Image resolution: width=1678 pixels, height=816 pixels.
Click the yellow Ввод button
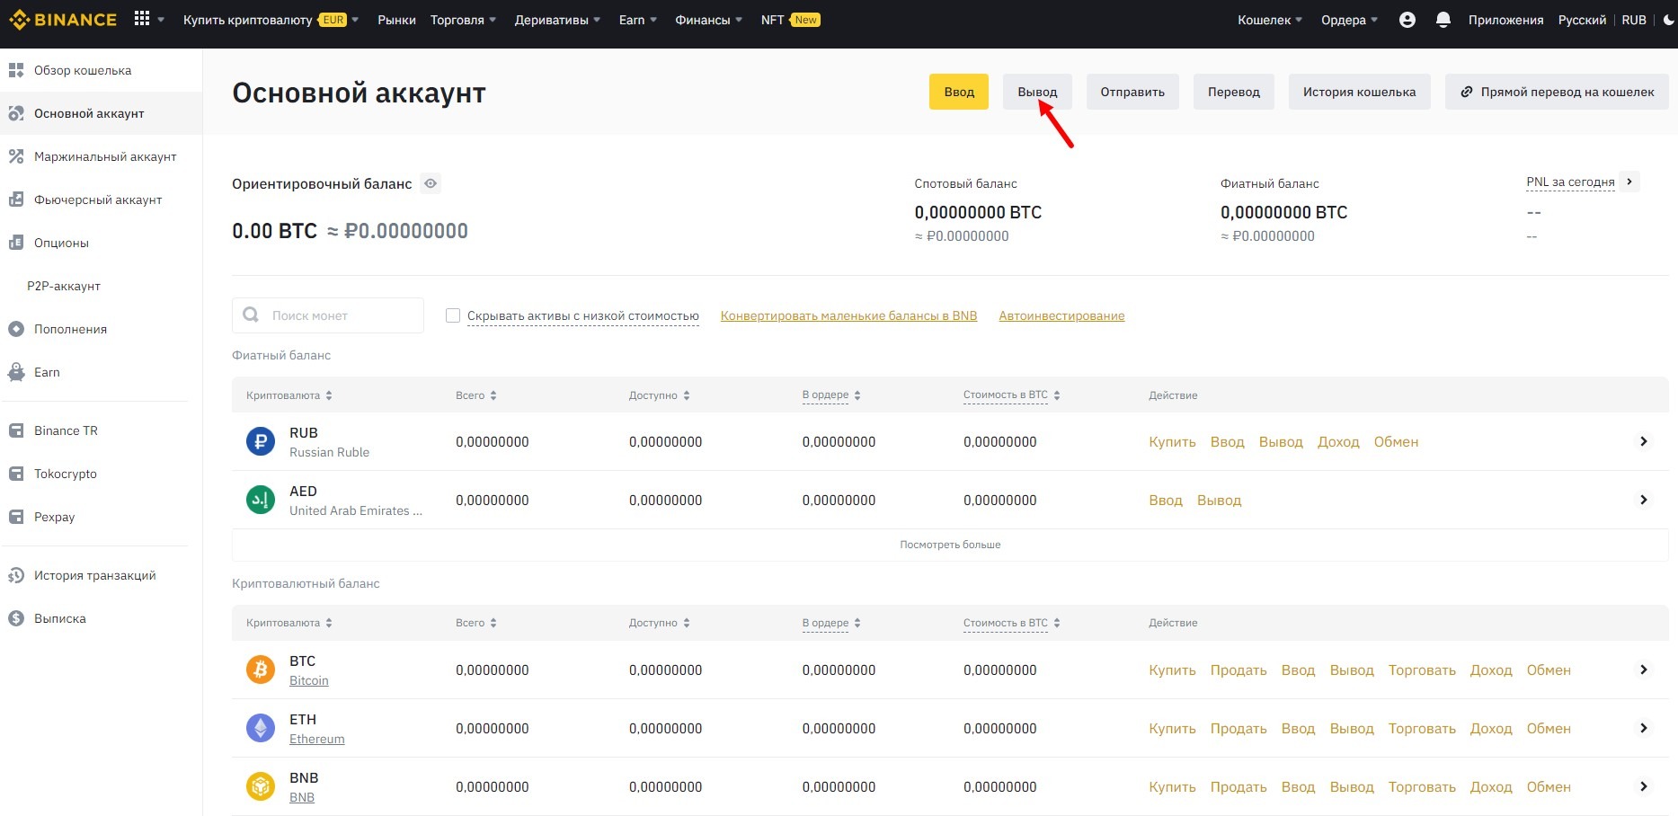(958, 92)
